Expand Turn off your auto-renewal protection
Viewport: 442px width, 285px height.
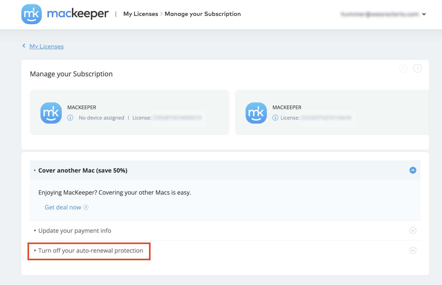[x=225, y=251]
